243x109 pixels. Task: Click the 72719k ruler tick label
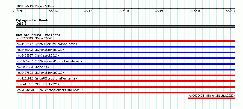(x=160, y=11)
